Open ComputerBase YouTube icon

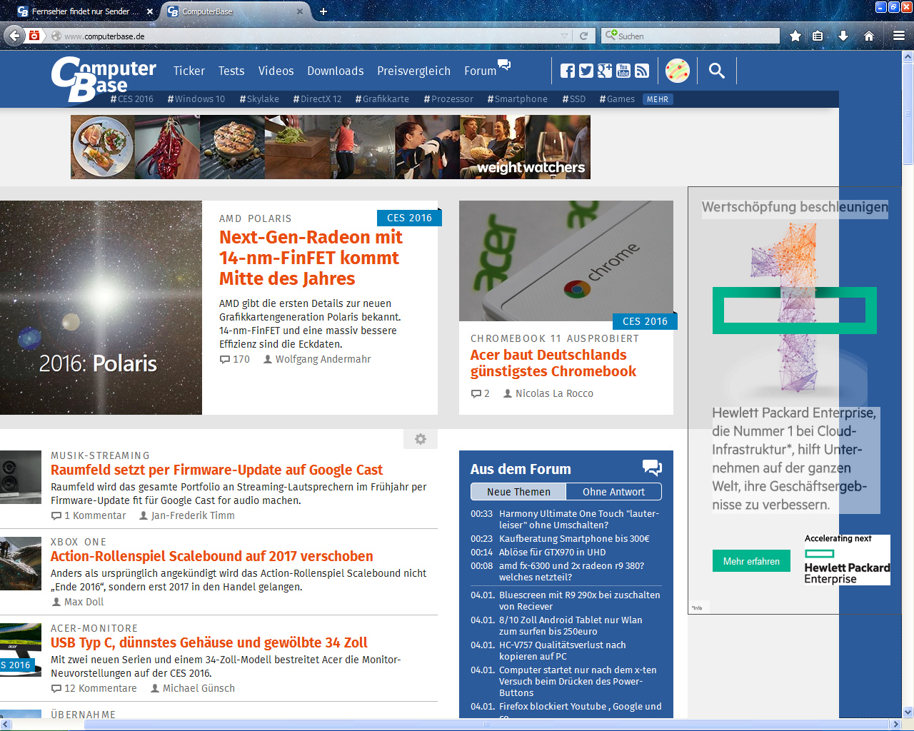[623, 71]
